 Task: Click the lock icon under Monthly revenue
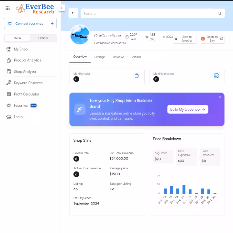coord(156,79)
